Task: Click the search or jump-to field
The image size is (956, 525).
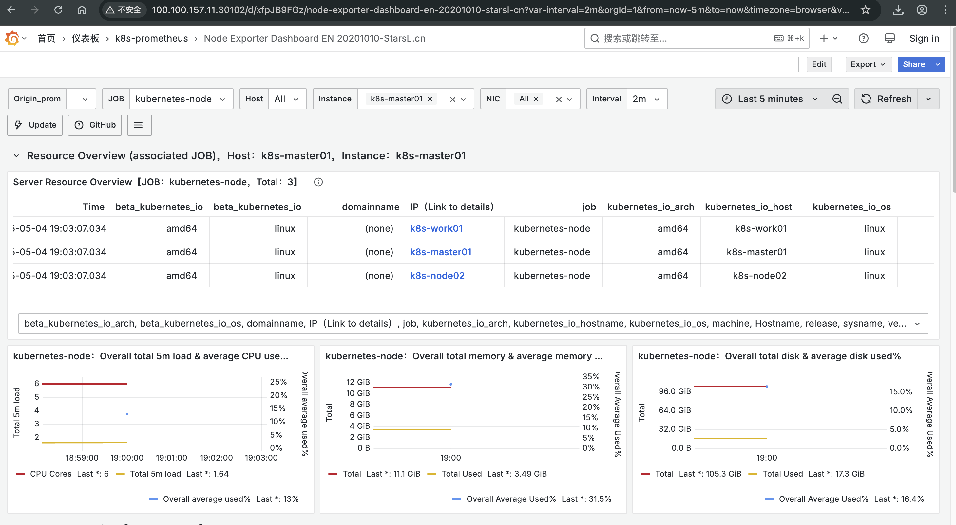Action: pos(697,38)
